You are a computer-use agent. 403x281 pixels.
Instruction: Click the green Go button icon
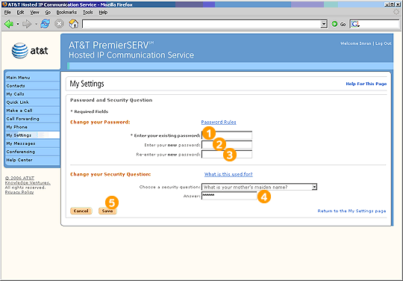[334, 24]
